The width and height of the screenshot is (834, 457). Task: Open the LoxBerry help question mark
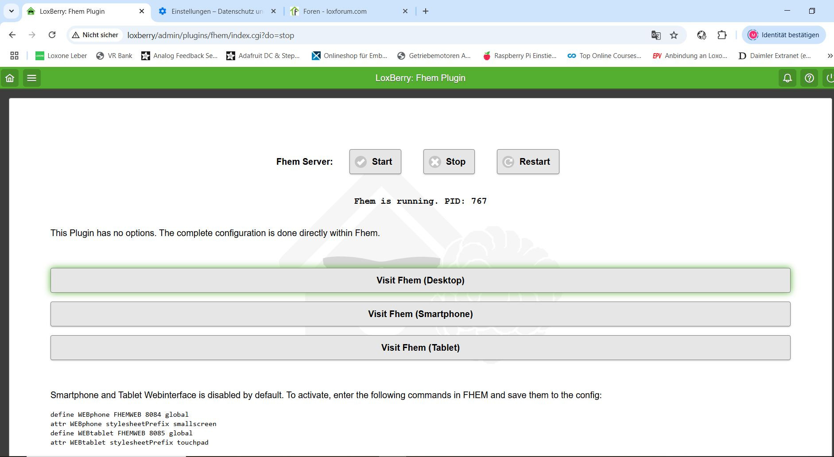click(809, 78)
